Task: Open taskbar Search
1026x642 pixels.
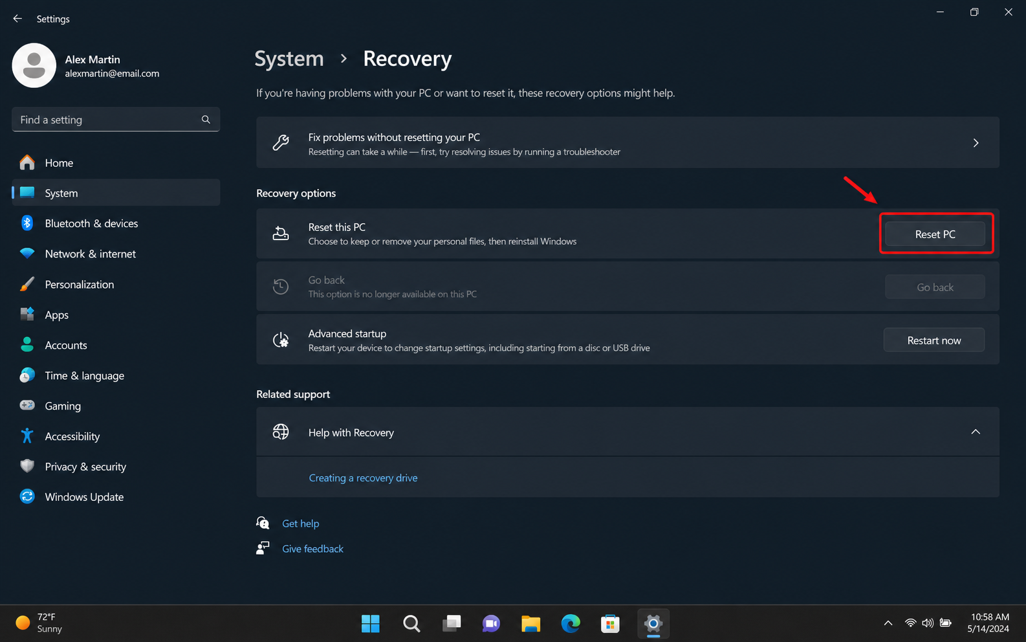Action: coord(411,624)
